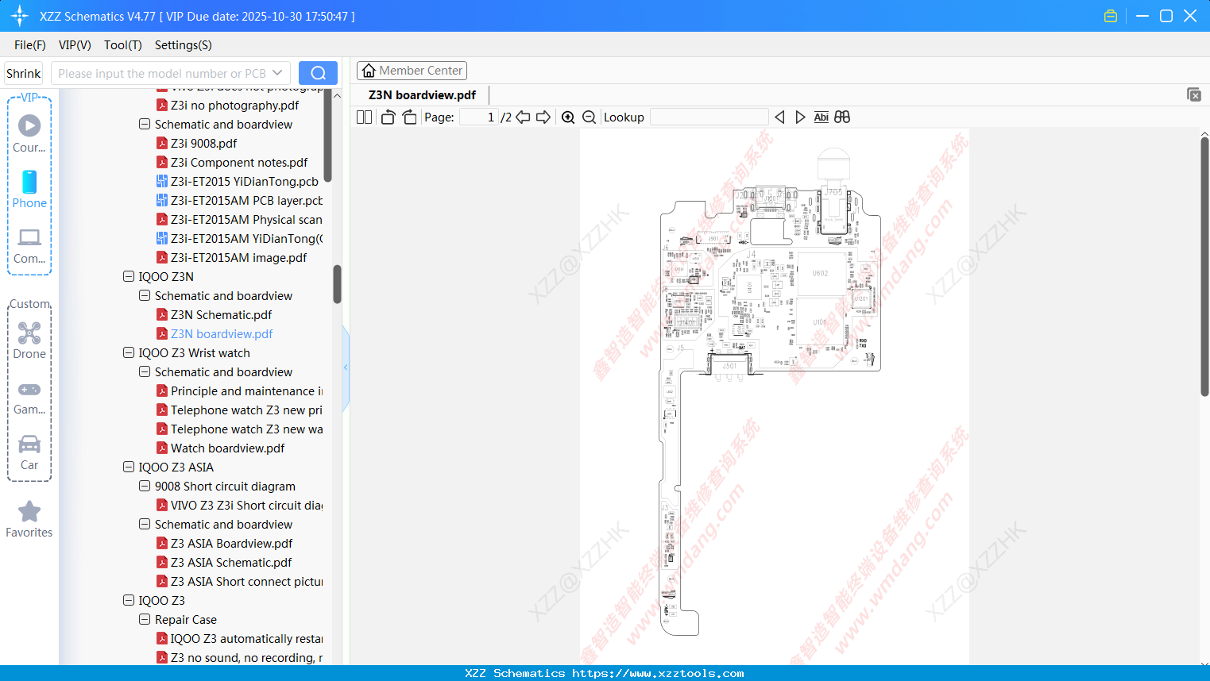Open Z3N Schematic.pdf
This screenshot has height=681, width=1210.
[221, 315]
